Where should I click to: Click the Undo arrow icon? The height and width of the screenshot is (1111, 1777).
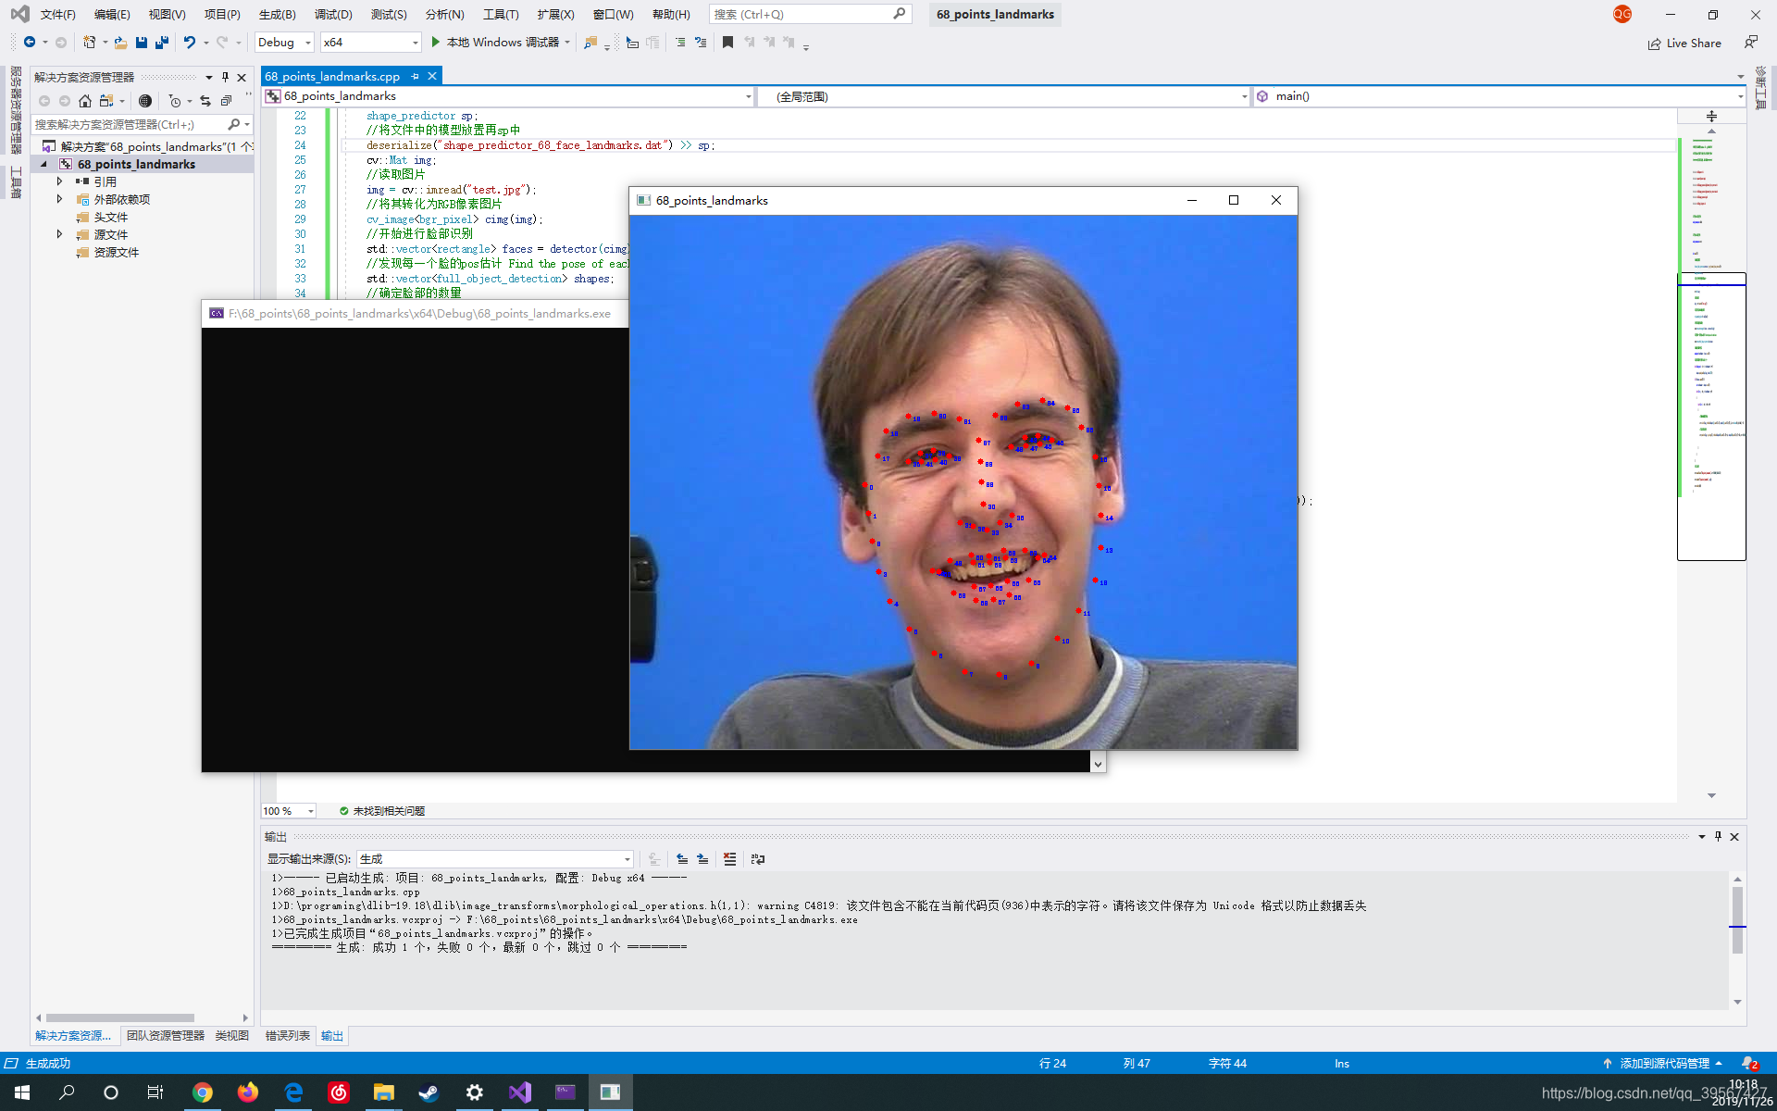point(189,43)
